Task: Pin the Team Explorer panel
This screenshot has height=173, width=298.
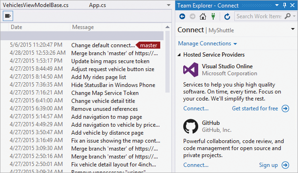Action: pos(284,5)
